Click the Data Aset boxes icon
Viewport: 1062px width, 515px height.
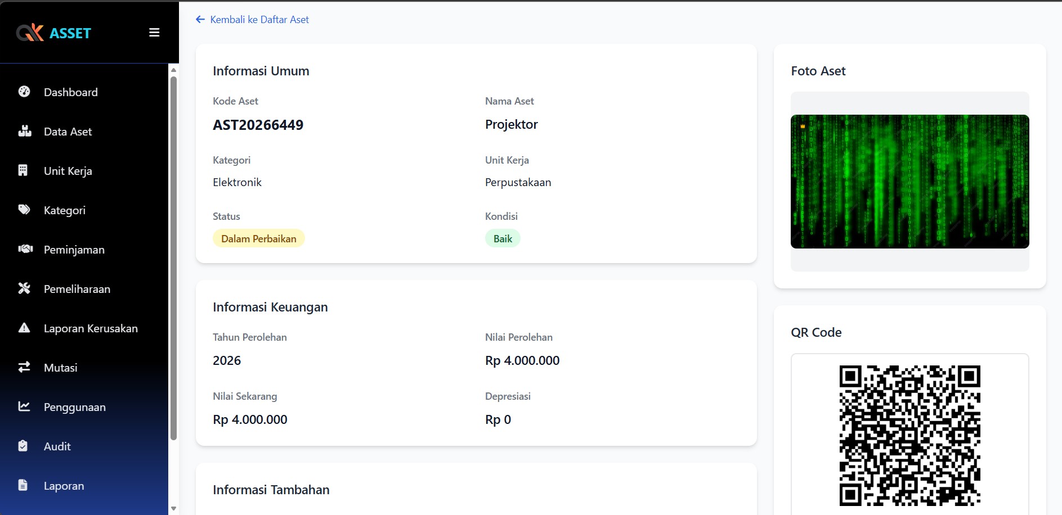click(24, 131)
